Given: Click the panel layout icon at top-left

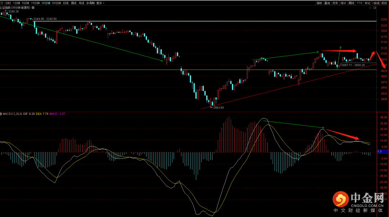Looking at the screenshot, I should (x=2, y=3).
